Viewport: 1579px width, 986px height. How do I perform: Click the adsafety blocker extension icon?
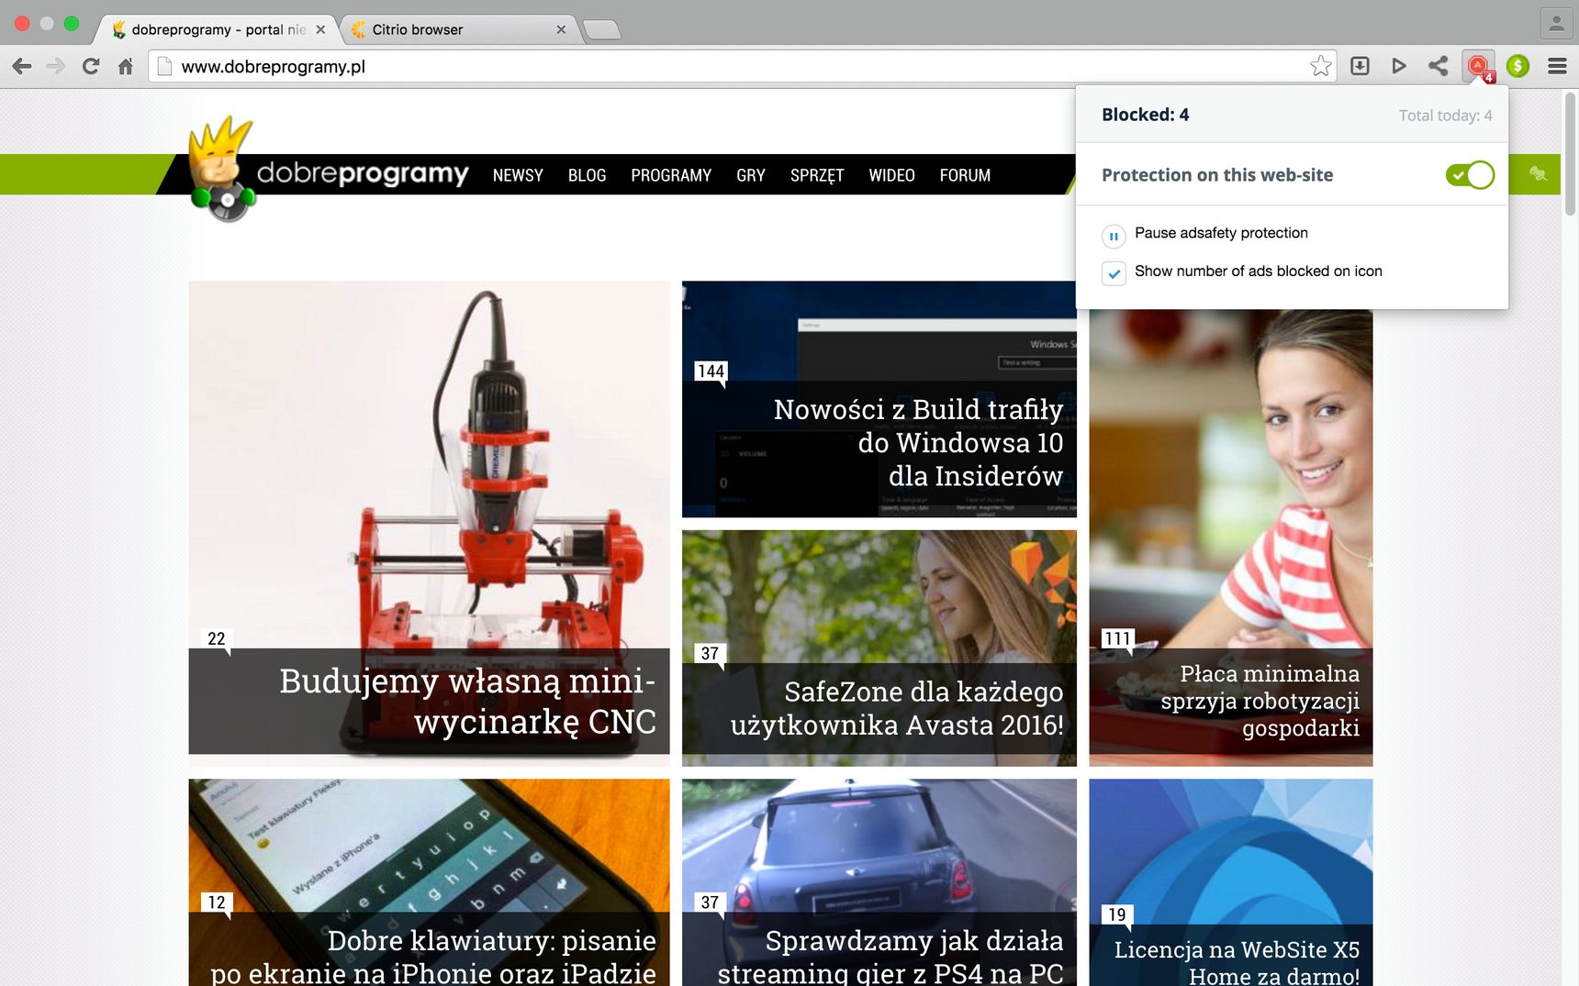pyautogui.click(x=1478, y=66)
